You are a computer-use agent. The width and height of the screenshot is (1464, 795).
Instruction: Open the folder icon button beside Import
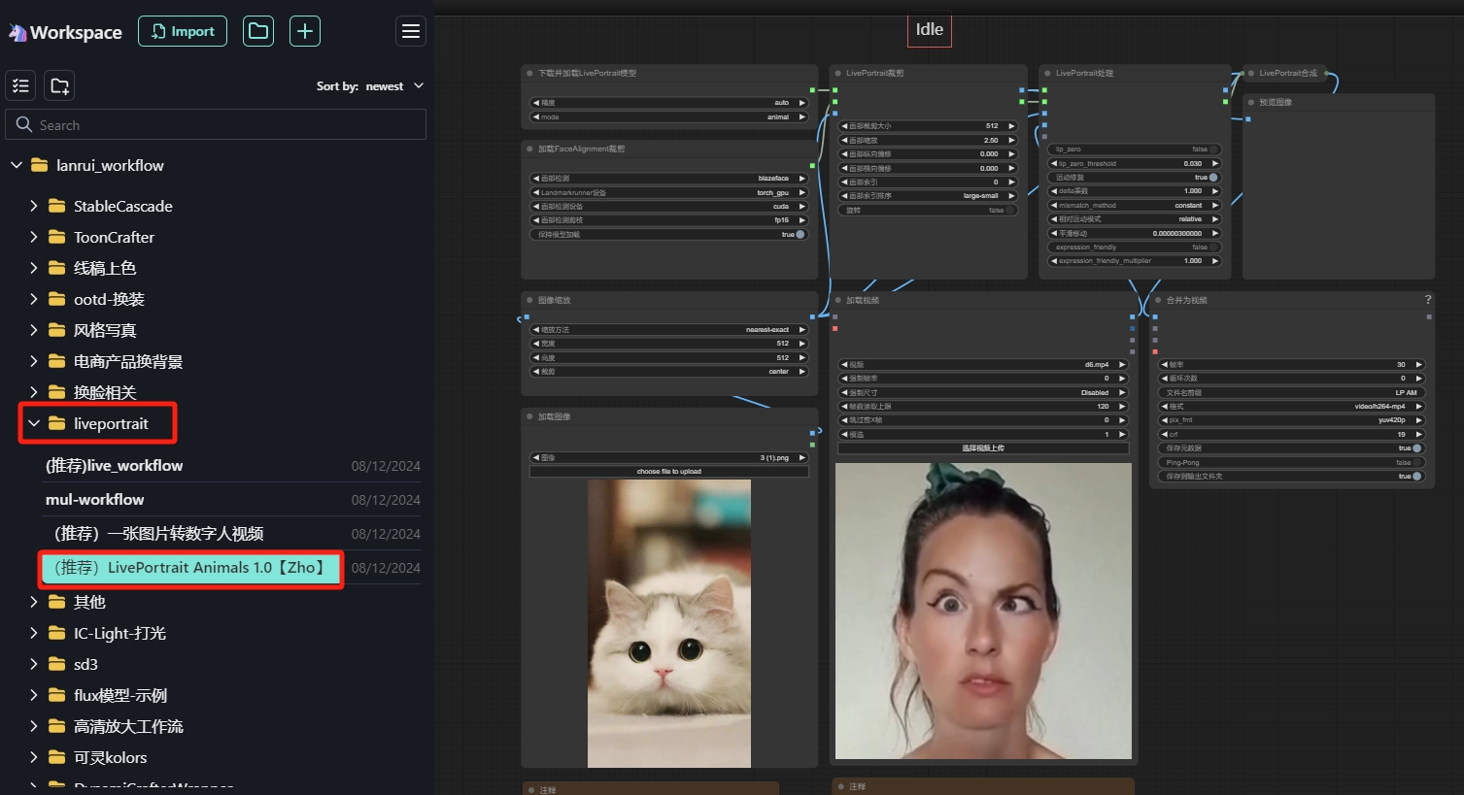[258, 31]
